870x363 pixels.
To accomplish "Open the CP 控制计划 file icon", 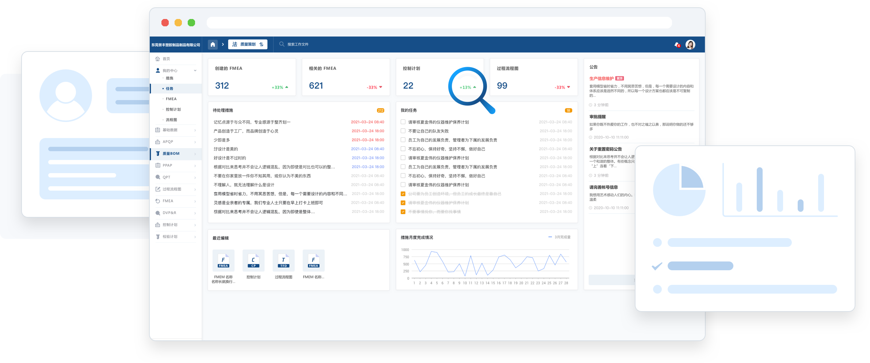I will (253, 261).
